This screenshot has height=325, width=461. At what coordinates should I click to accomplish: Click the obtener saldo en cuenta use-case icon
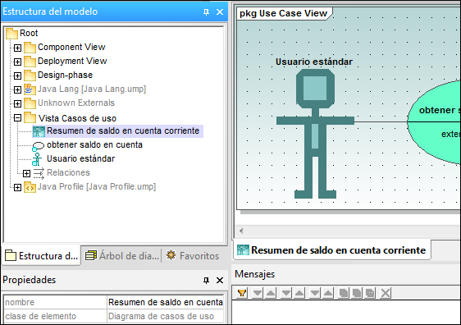(x=38, y=146)
